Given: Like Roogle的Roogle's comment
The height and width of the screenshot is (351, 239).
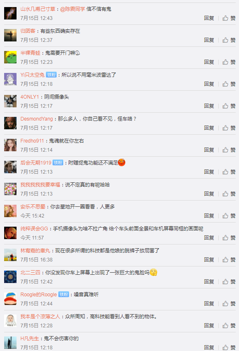Looking at the screenshot, I should point(229,303).
